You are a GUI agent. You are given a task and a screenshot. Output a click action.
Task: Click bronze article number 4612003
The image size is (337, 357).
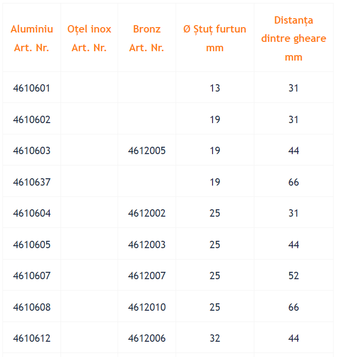click(x=147, y=245)
